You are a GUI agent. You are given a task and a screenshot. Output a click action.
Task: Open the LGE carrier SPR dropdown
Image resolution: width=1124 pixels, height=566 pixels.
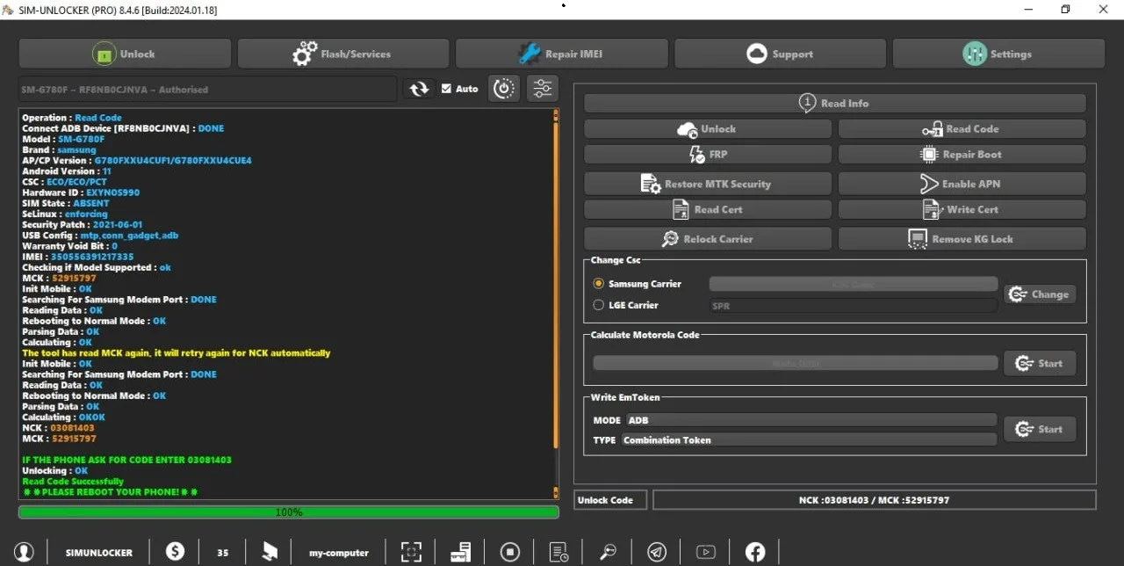point(853,306)
